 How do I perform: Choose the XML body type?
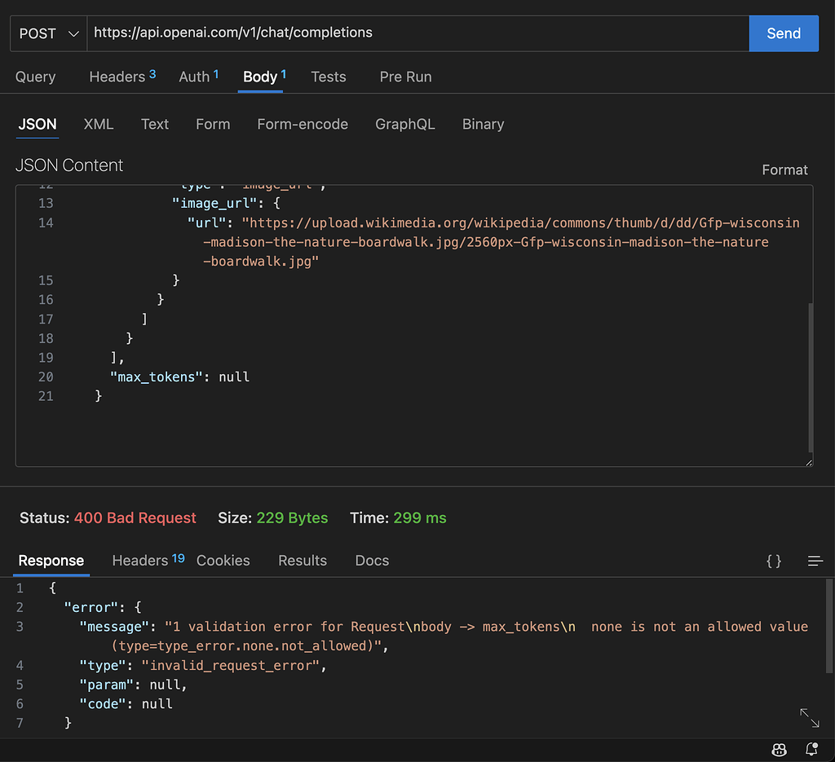(x=99, y=124)
